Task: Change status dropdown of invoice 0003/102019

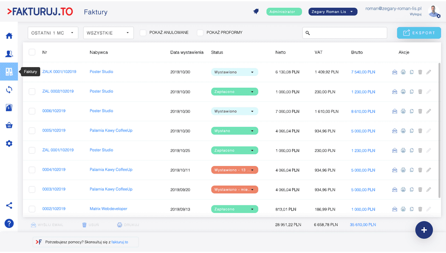Action: [234, 189]
